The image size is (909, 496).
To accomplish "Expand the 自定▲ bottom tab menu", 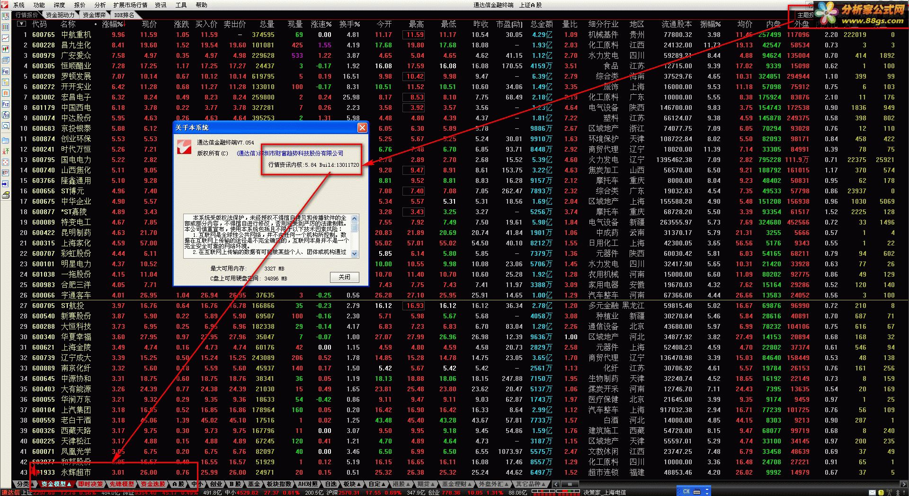I will point(377,484).
